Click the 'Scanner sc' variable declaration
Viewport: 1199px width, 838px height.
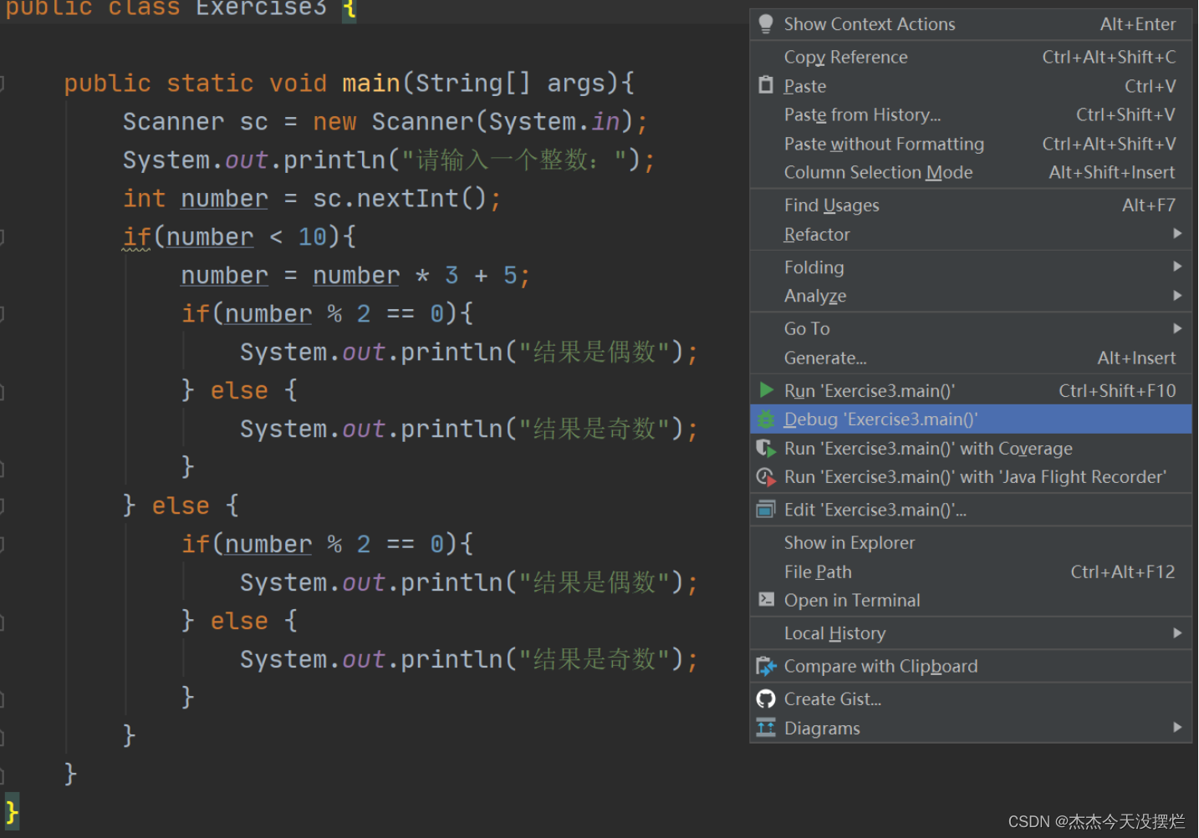tap(196, 122)
